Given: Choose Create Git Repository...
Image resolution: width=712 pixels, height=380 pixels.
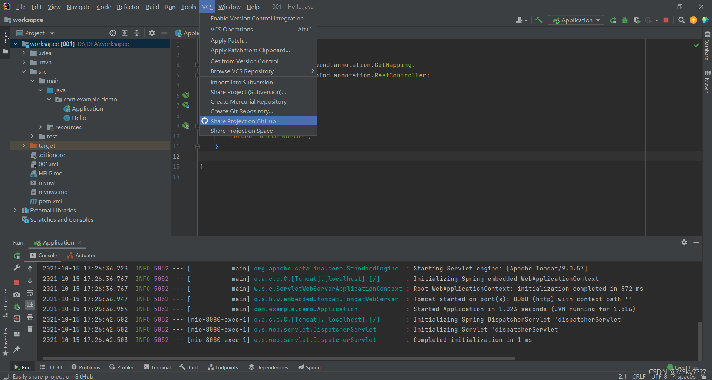Looking at the screenshot, I should [x=258, y=111].
